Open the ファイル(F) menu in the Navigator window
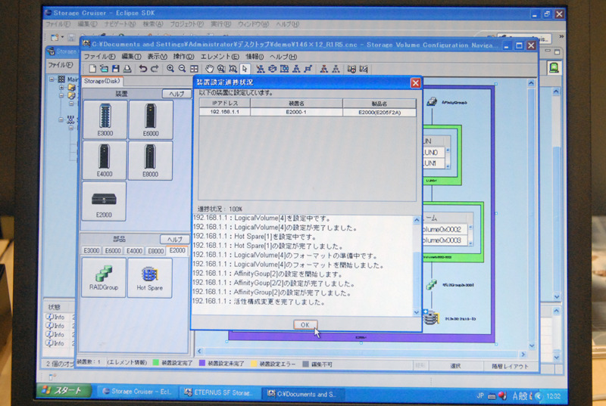The width and height of the screenshot is (606, 406). tap(99, 57)
